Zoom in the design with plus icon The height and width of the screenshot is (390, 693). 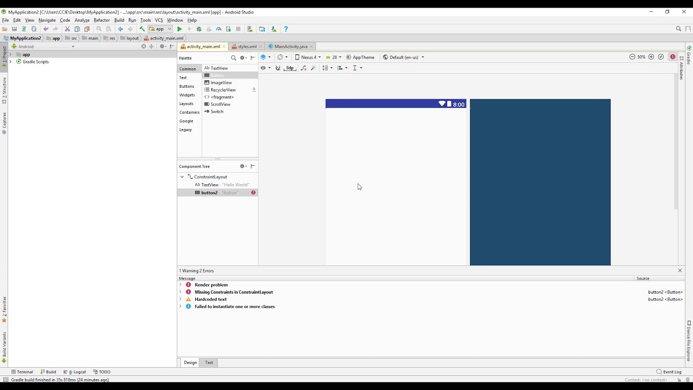tap(651, 57)
